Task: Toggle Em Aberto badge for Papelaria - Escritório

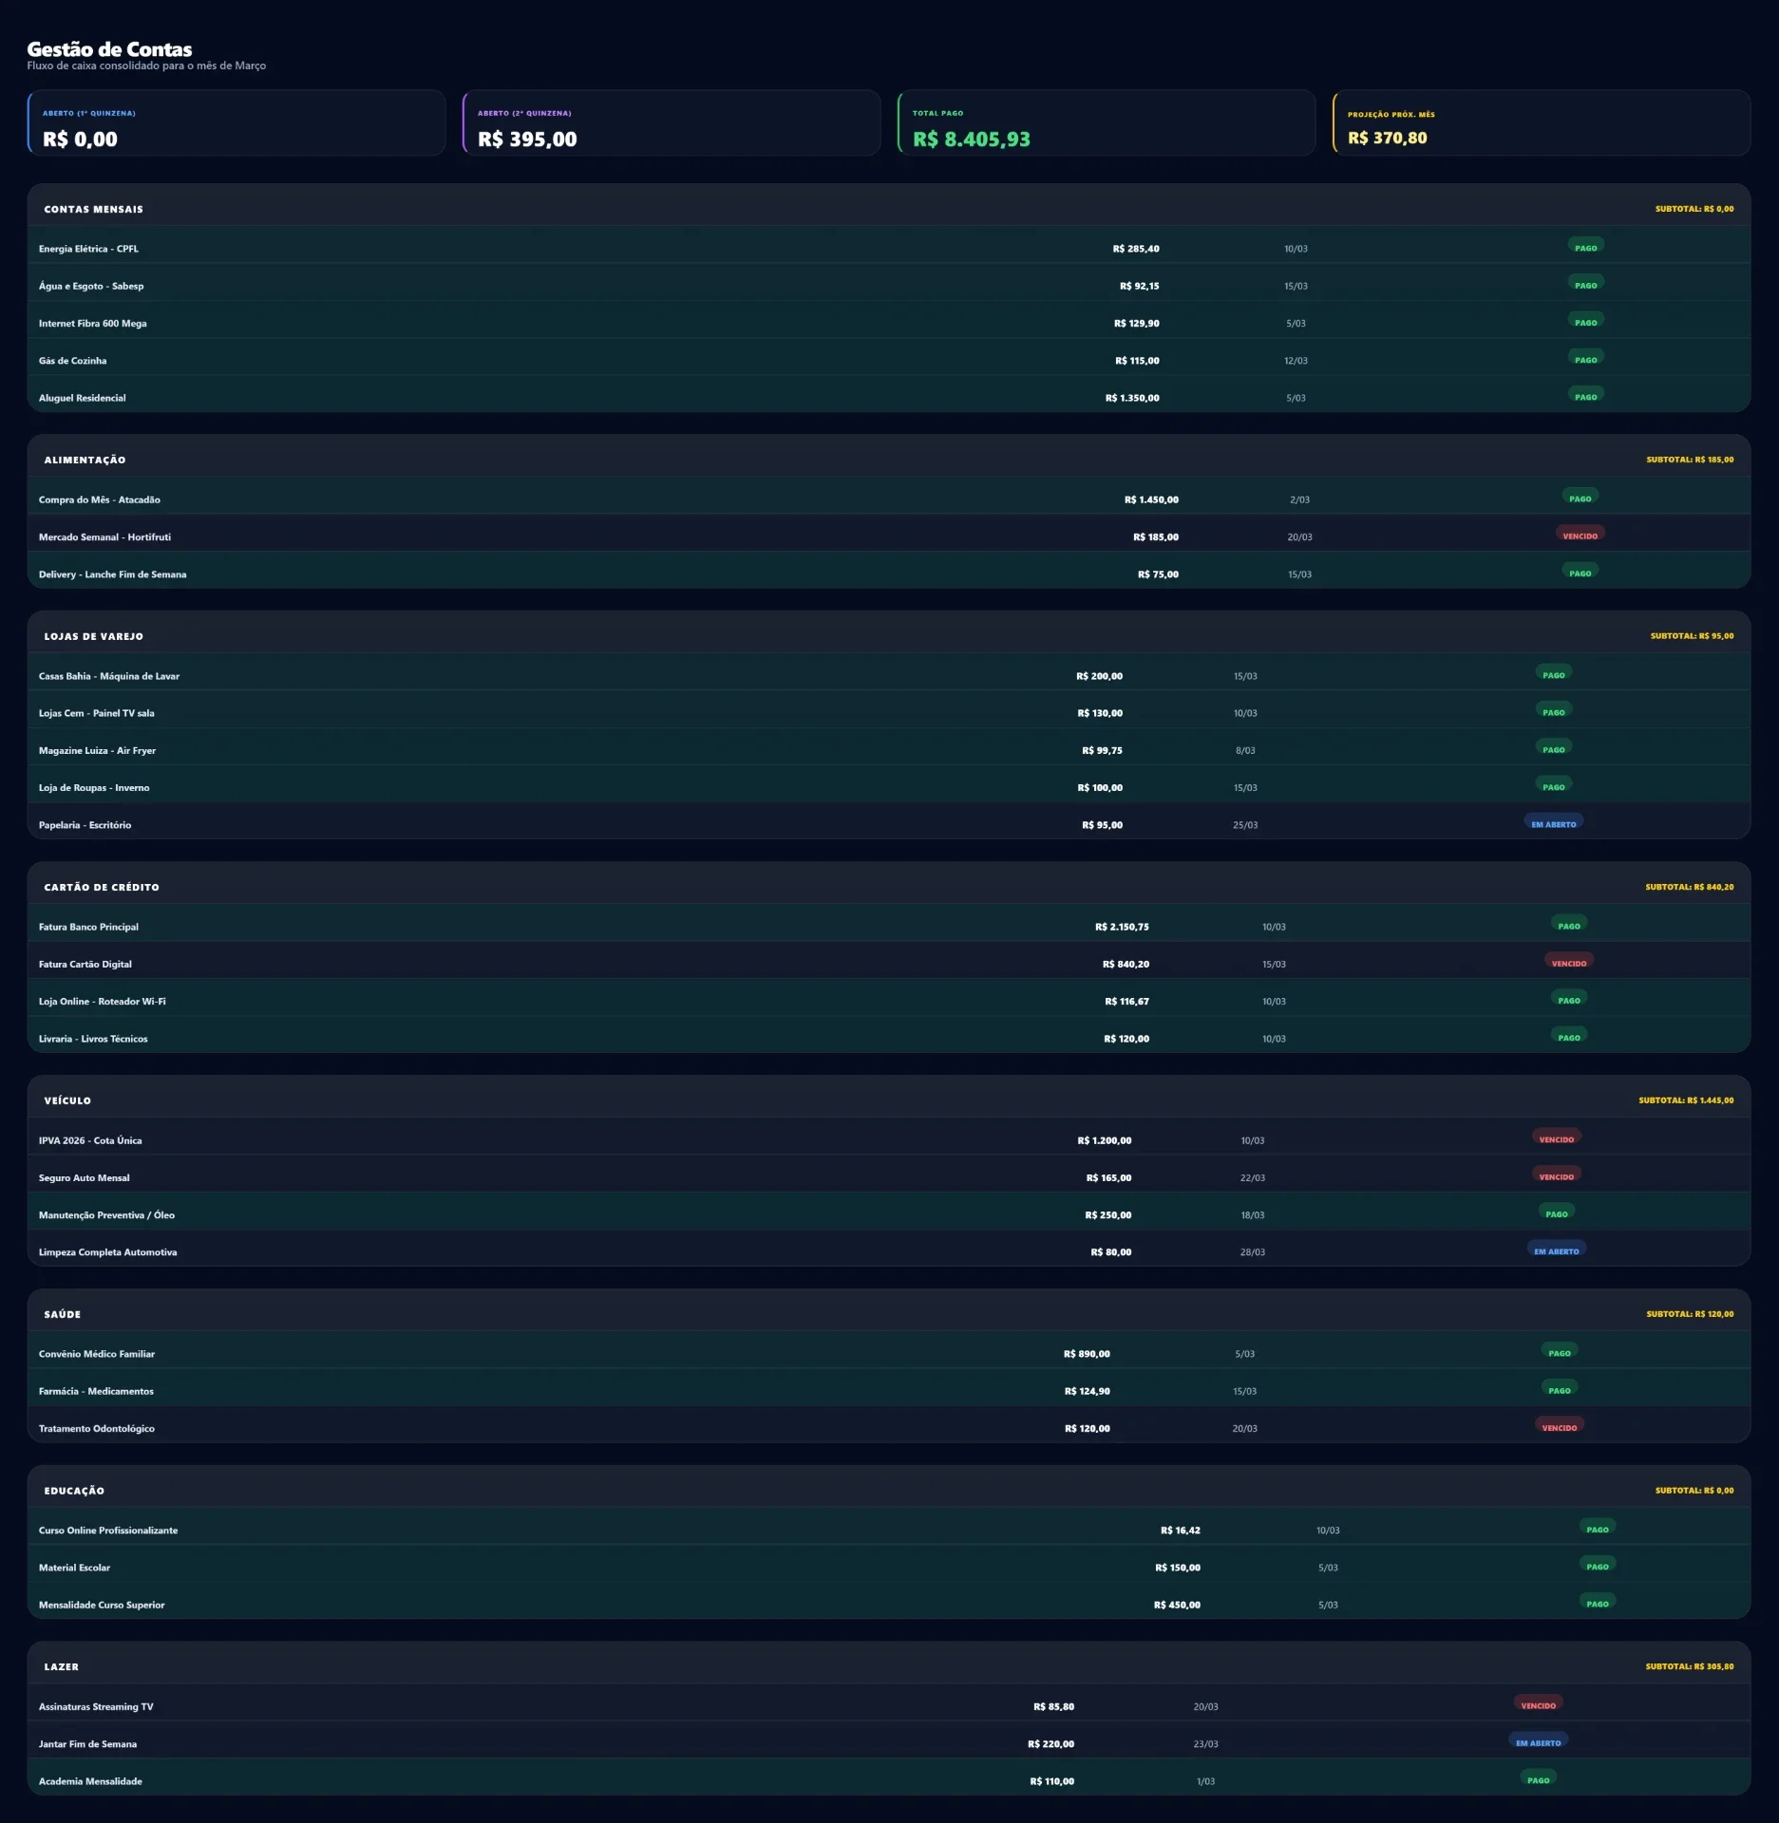Action: (1553, 824)
